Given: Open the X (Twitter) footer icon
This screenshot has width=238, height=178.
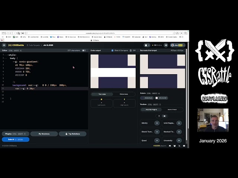Looking at the screenshot, I should click(179, 146).
